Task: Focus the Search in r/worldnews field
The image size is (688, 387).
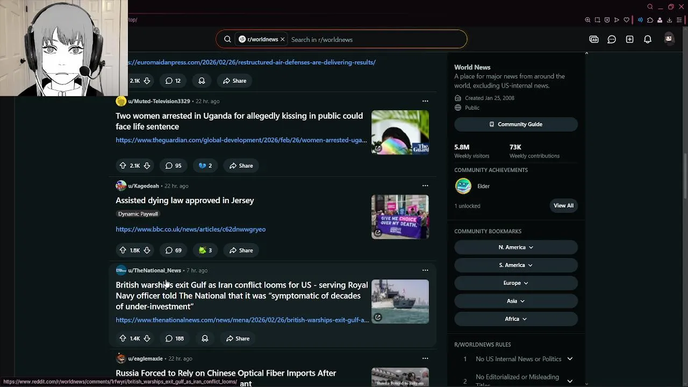Action: [376, 39]
